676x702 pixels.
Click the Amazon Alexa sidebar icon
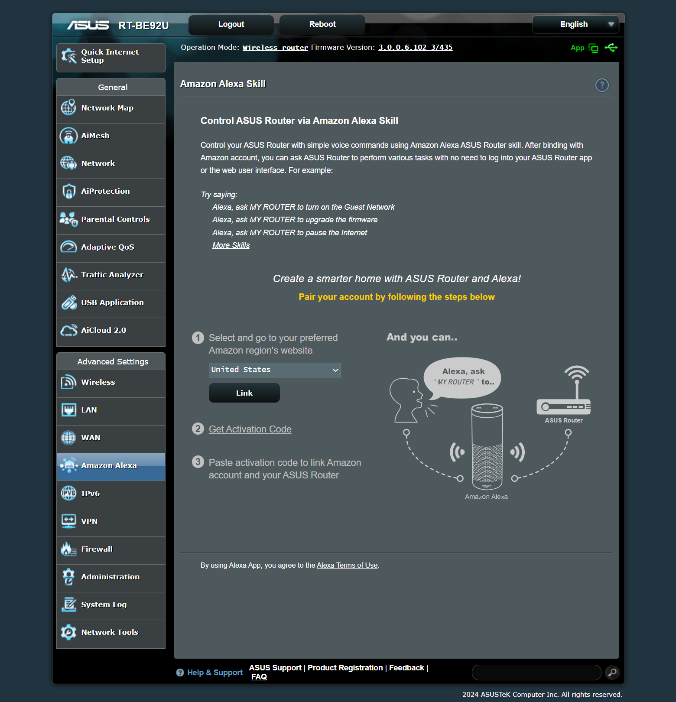[x=68, y=465]
